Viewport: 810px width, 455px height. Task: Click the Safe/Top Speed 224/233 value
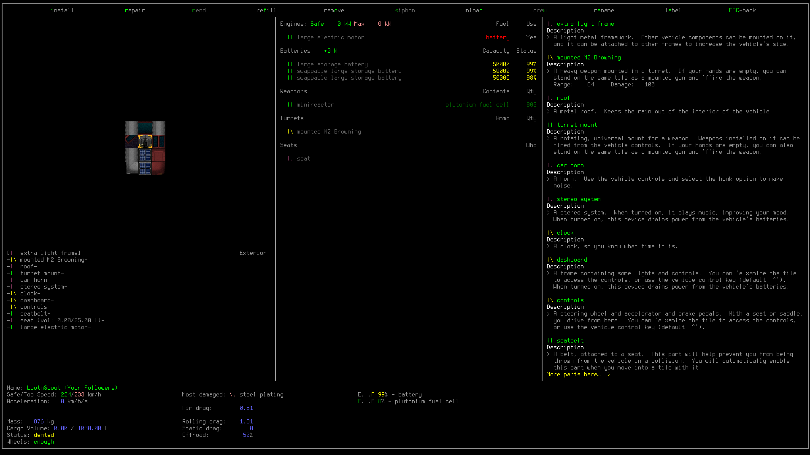pos(73,395)
